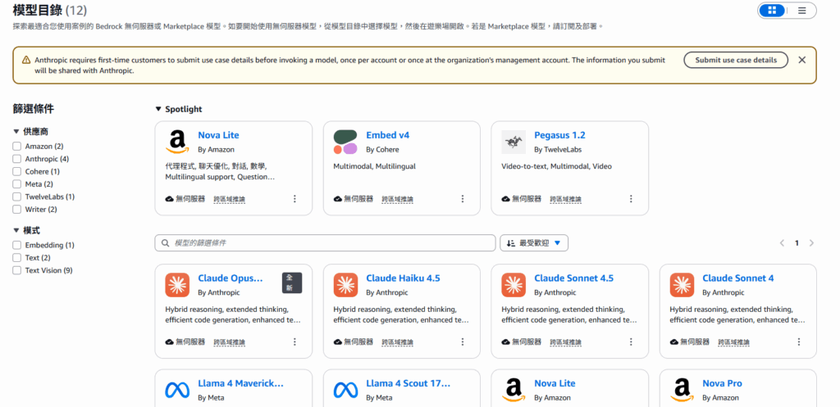
Task: Select page 1 in pagination
Action: [797, 243]
